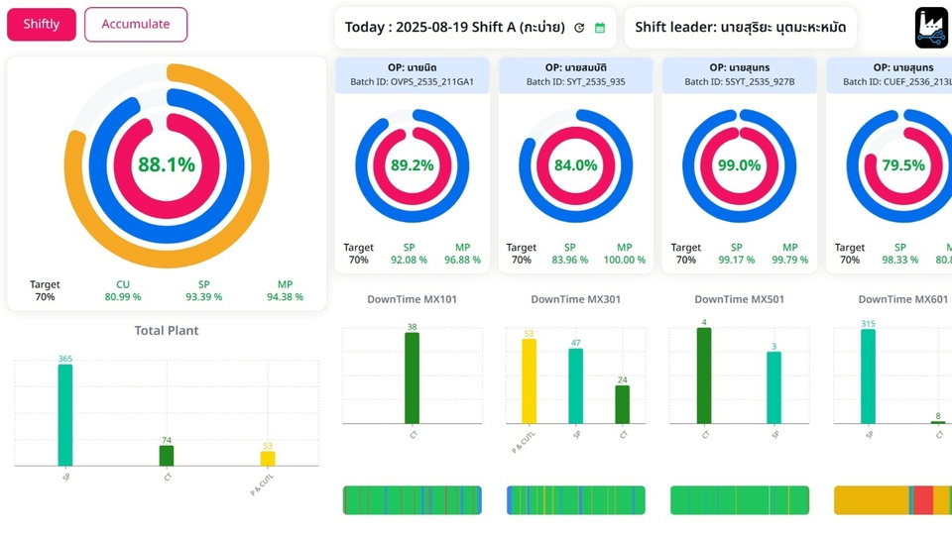Switch to Accumulate view
952x535 pixels.
[x=136, y=24]
